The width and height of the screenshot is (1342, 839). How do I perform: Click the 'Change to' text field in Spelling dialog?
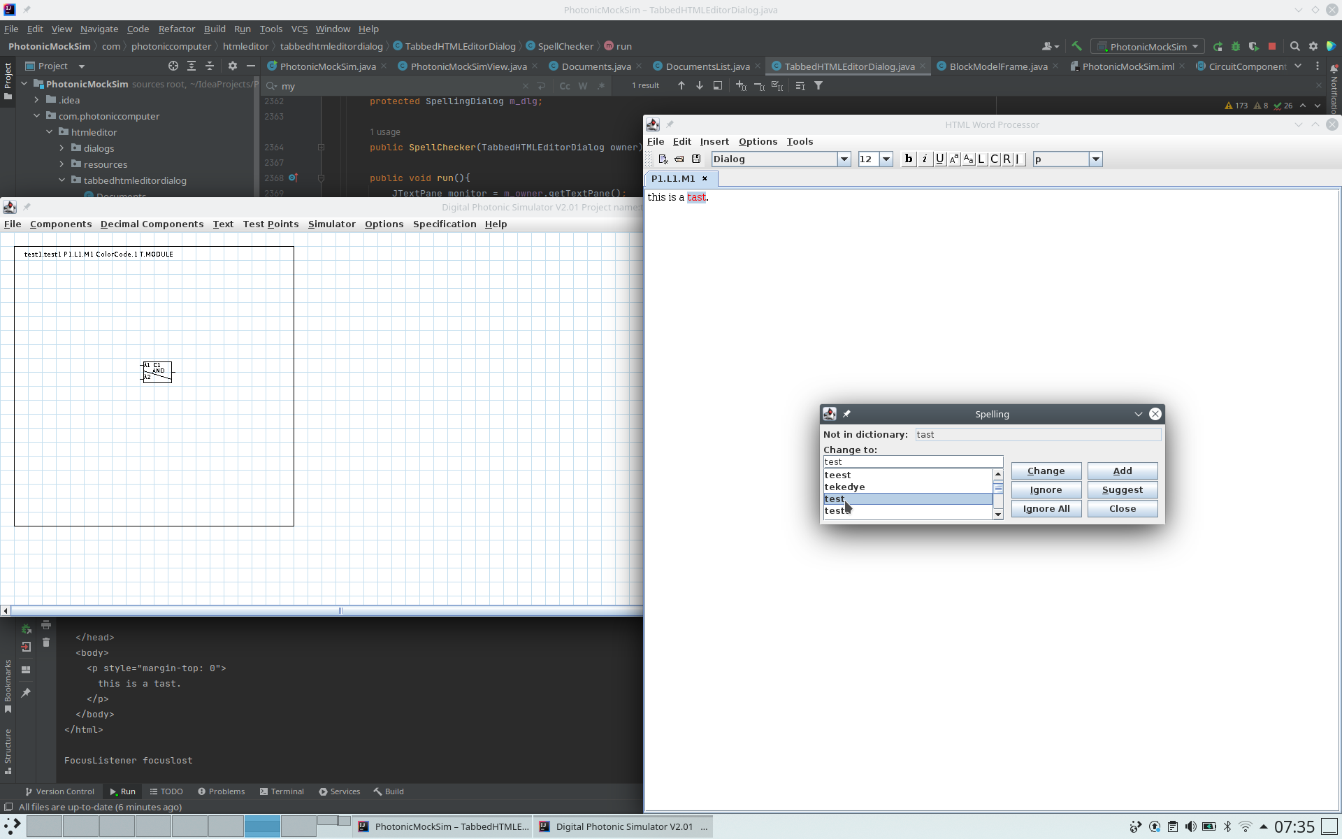click(913, 462)
